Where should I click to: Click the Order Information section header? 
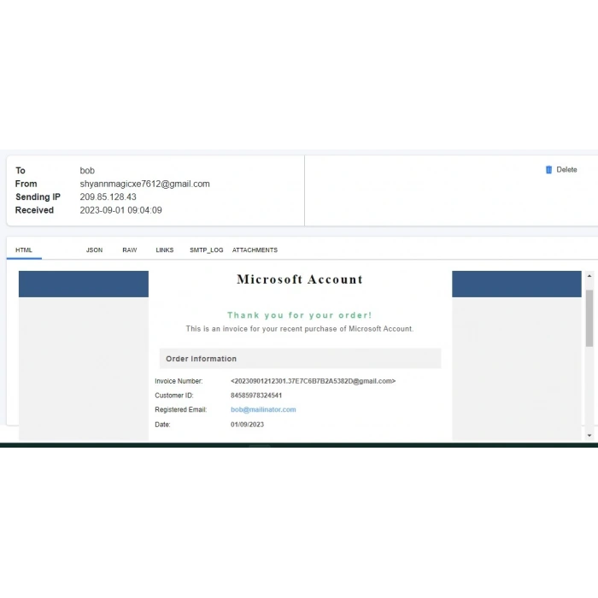coord(201,359)
